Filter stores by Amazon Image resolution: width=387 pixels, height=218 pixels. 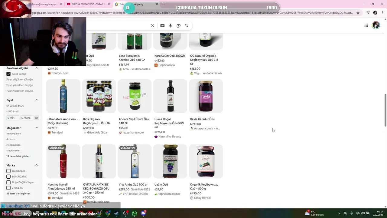click(11, 139)
